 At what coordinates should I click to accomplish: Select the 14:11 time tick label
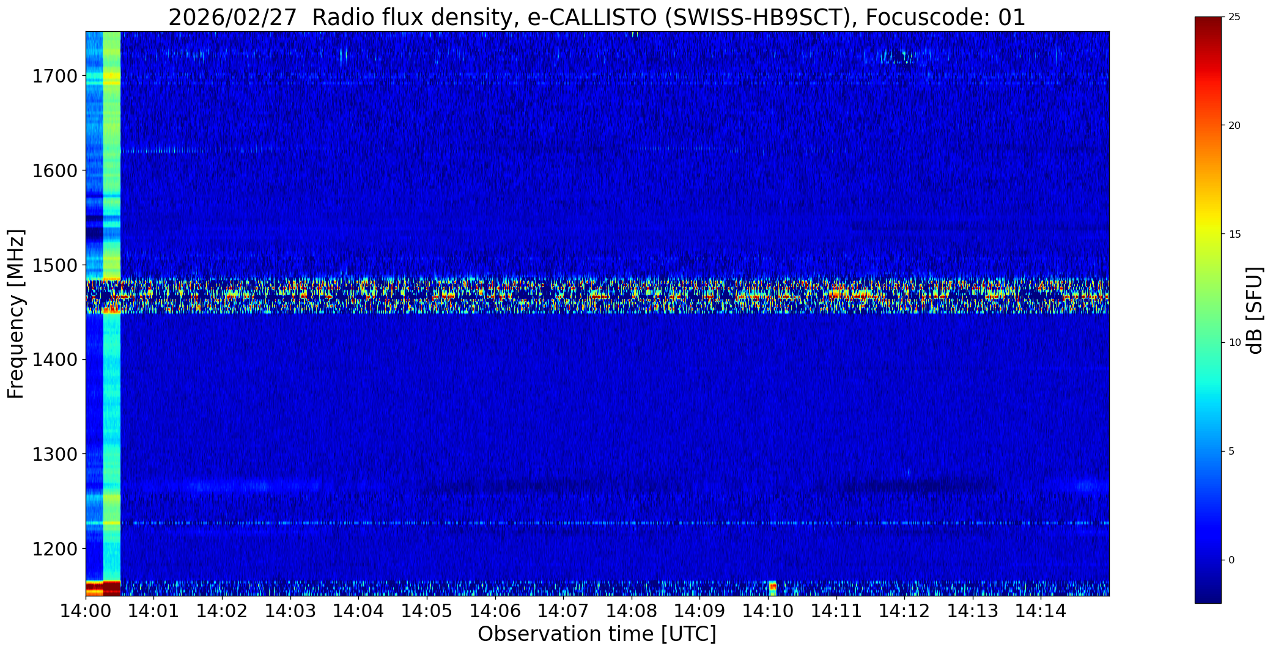tap(836, 610)
